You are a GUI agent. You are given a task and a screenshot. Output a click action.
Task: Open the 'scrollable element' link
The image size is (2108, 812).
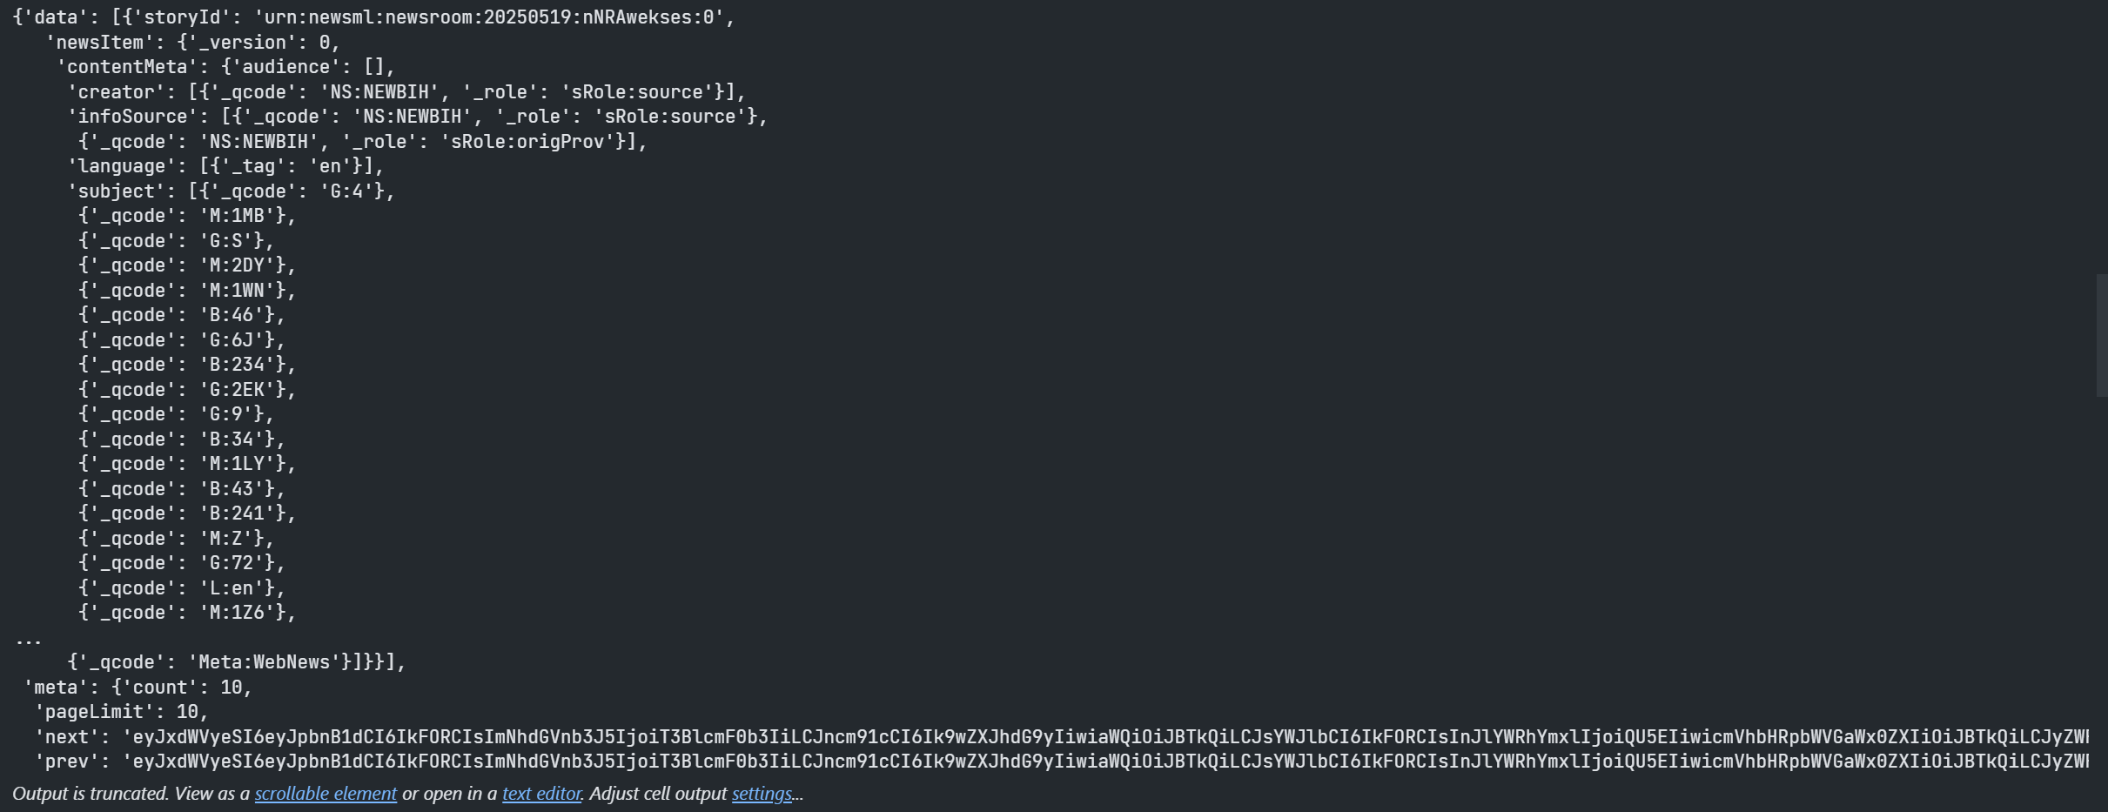326,794
